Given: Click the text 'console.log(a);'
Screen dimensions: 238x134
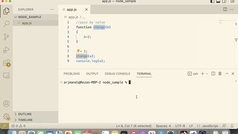Looking at the screenshot, I should tap(90, 61).
